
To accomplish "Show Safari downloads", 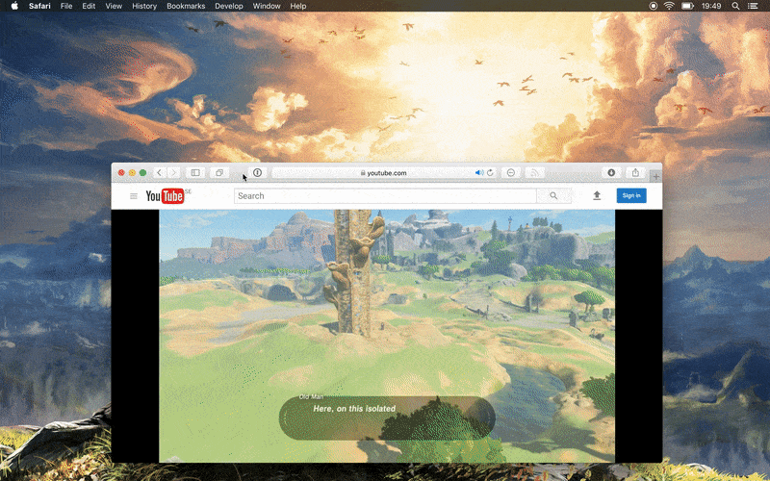I will [x=611, y=173].
